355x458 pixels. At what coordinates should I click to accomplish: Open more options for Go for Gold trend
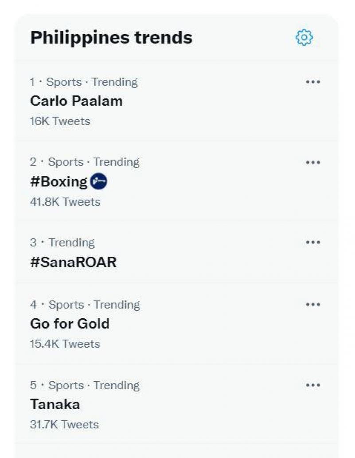click(x=313, y=305)
